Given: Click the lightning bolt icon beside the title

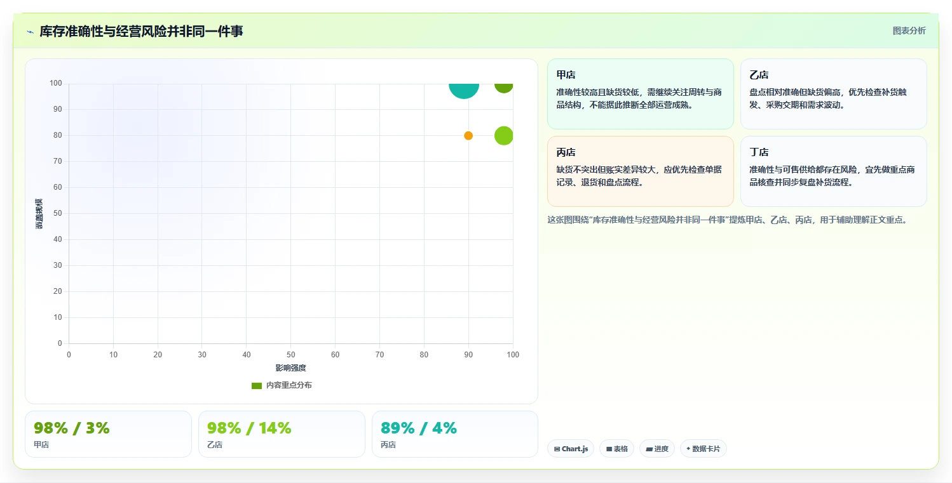Looking at the screenshot, I should click(30, 32).
